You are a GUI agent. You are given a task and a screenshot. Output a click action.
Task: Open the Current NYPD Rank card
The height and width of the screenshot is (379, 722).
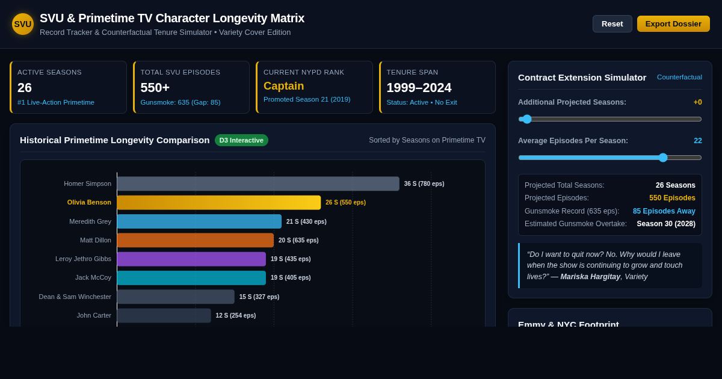pos(314,87)
